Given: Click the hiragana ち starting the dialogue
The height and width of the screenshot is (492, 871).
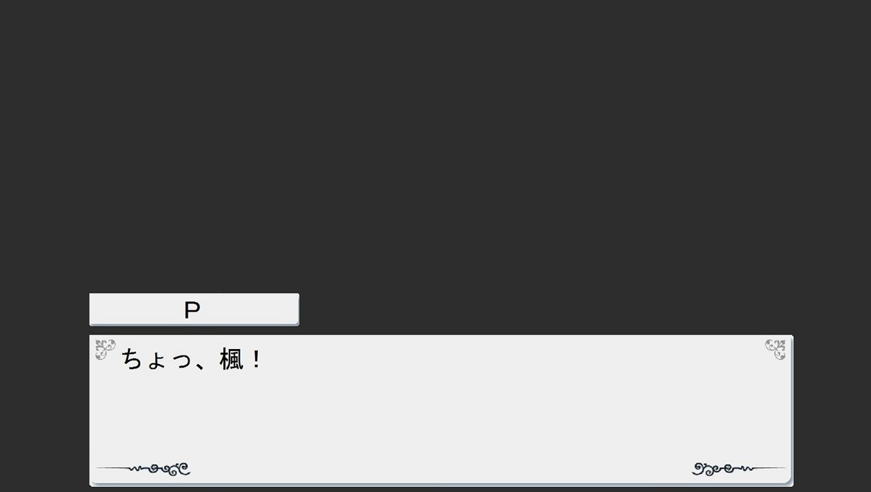Looking at the screenshot, I should [132, 359].
